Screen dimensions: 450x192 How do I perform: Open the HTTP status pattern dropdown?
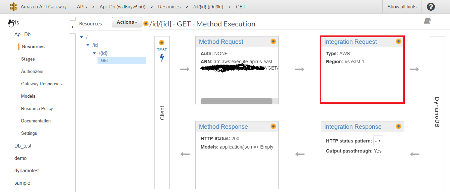pos(378,141)
